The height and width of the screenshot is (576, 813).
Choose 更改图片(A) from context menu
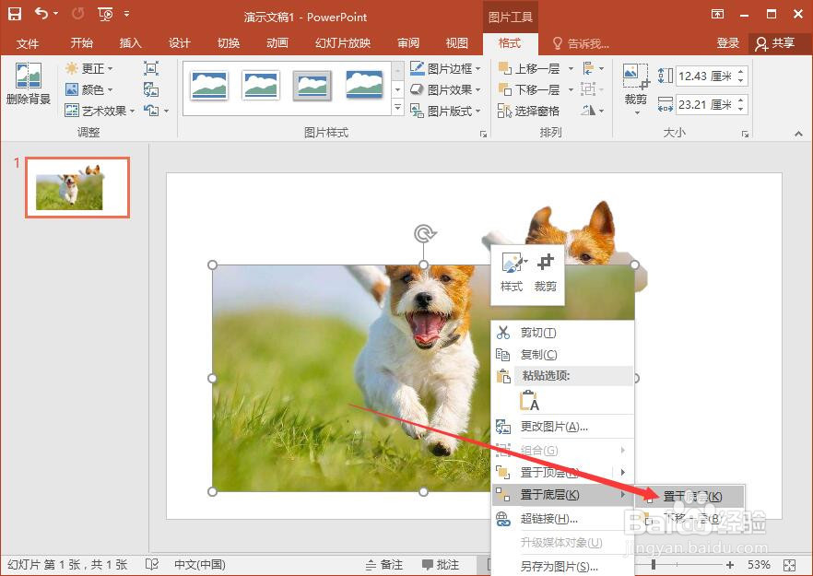562,427
